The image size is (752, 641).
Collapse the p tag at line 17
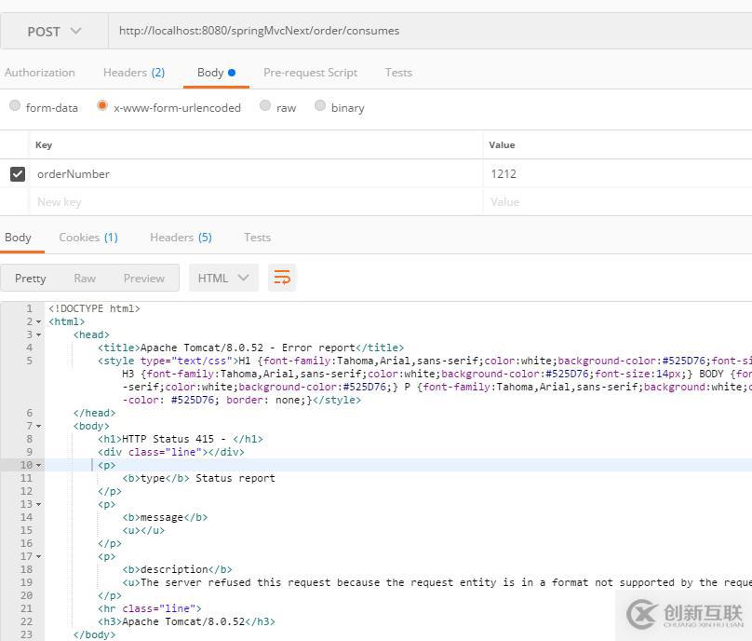coord(39,557)
